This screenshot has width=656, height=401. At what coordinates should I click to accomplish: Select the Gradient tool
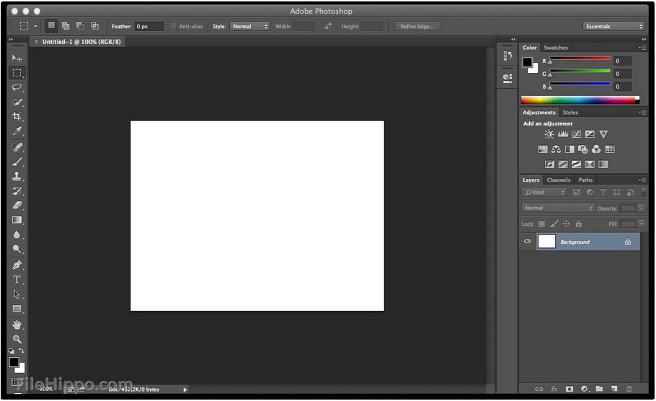point(17,220)
